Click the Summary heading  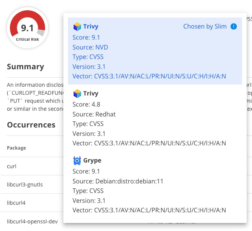[x=26, y=67]
